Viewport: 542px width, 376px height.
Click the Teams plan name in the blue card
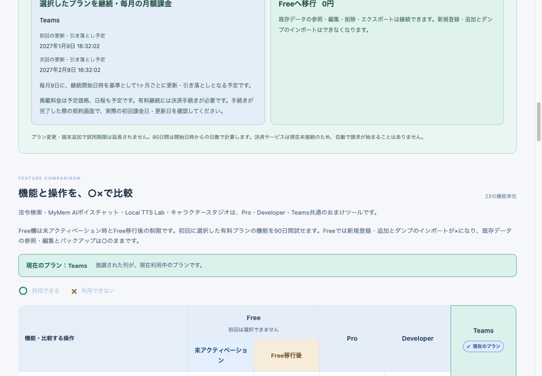(x=50, y=20)
